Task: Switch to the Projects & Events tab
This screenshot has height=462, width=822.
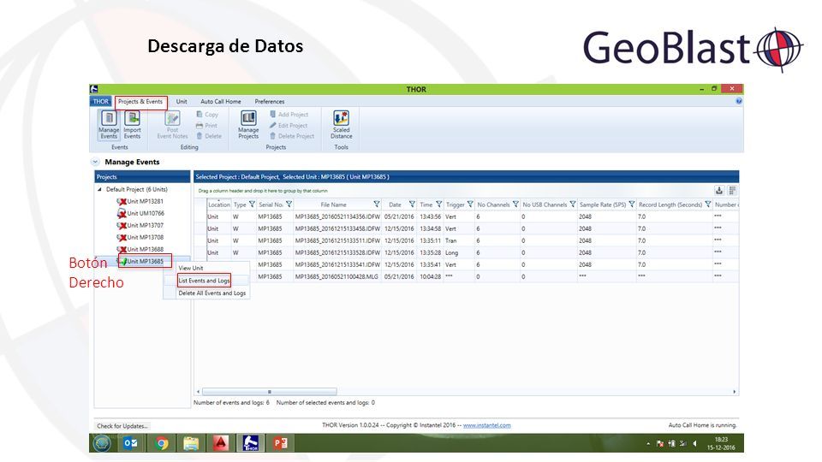Action: point(140,102)
